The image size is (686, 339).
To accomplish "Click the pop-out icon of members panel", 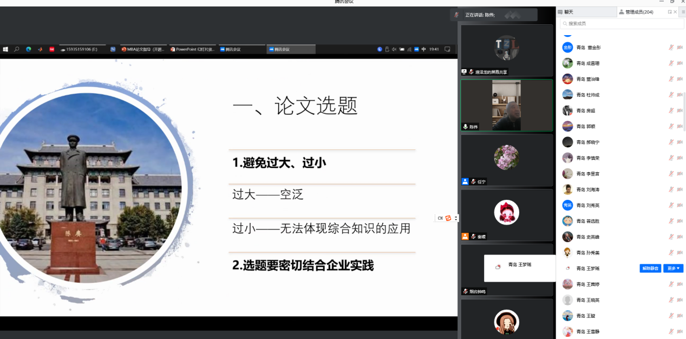I will click(x=670, y=12).
